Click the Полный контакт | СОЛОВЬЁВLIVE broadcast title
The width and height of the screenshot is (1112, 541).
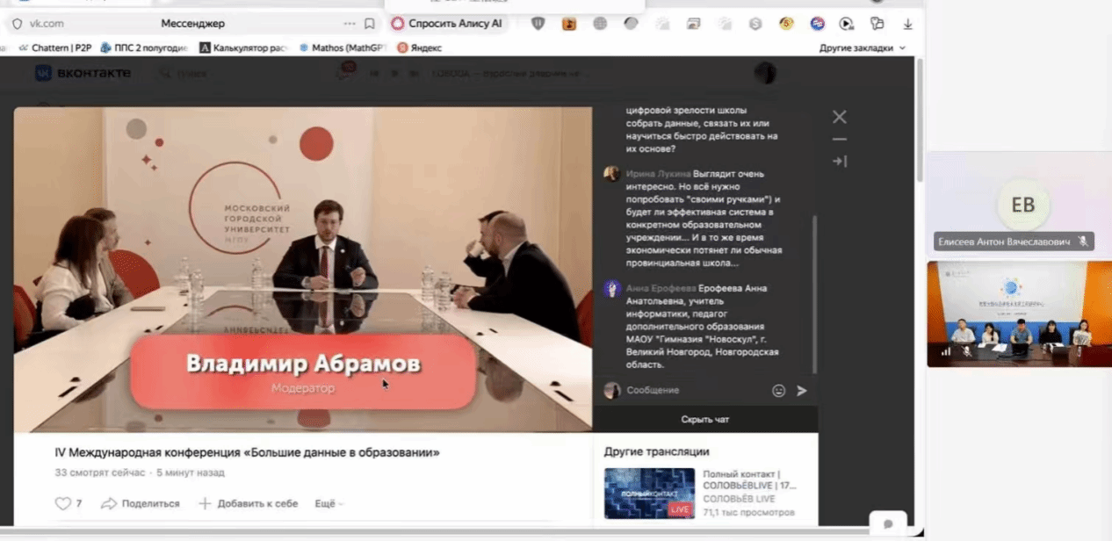[750, 480]
